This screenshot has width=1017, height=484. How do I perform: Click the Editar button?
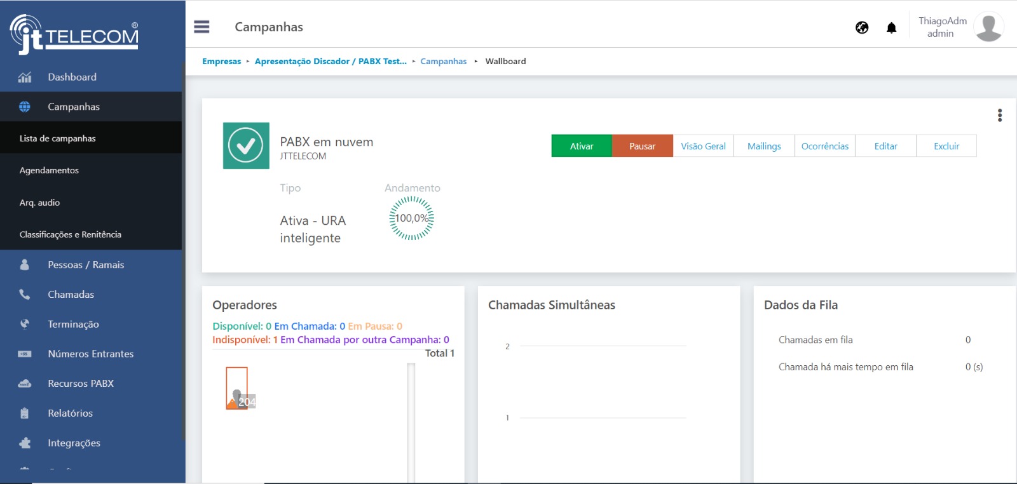tap(885, 145)
